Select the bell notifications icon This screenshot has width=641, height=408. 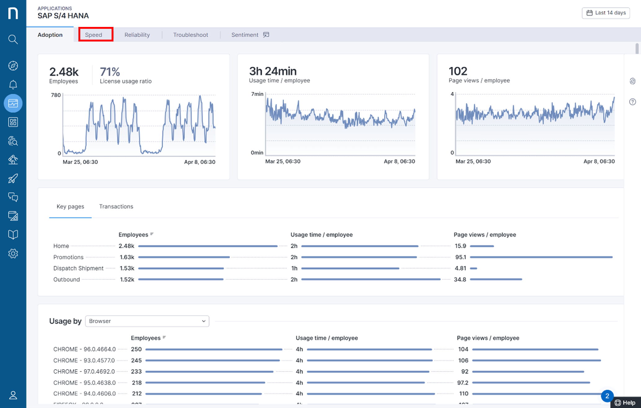coord(13,84)
